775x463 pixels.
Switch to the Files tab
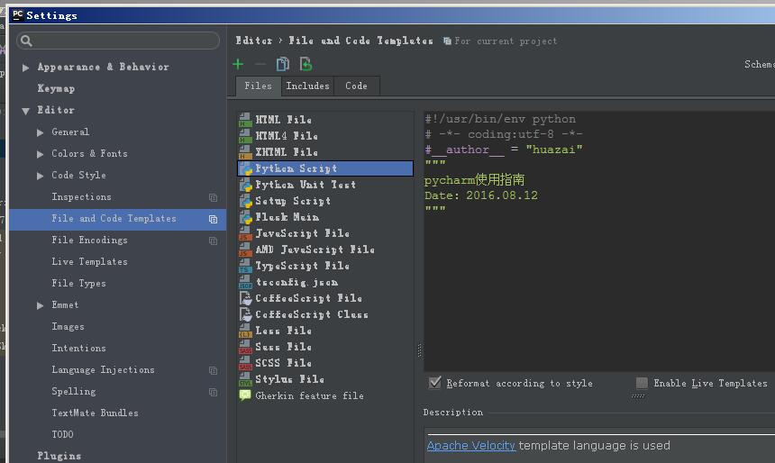[x=259, y=86]
